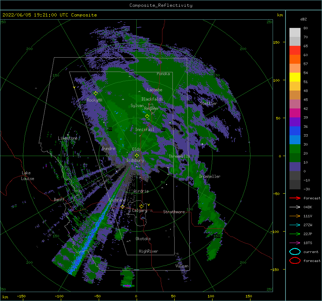
Task: Click the Composite_Reflectivity title text
Action: click(x=161, y=5)
